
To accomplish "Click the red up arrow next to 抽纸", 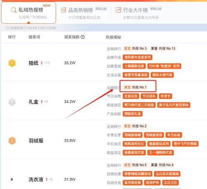I will pos(42,63).
